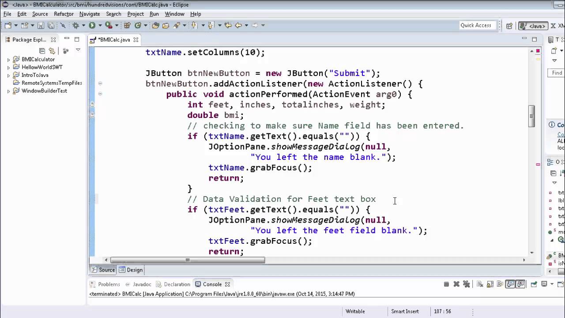Click the Previous Annotation toolbar icon
Image resolution: width=565 pixels, height=318 pixels.
point(211,25)
